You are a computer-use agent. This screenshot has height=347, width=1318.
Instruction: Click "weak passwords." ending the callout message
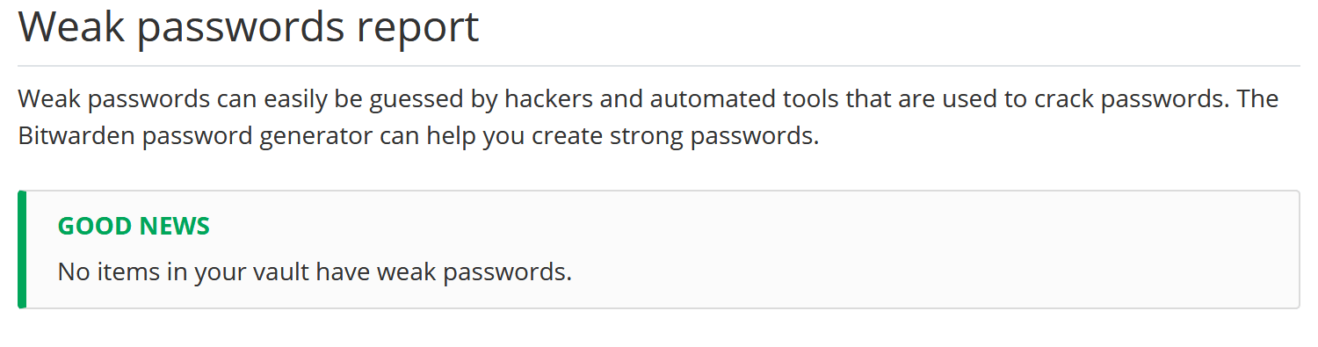point(474,272)
